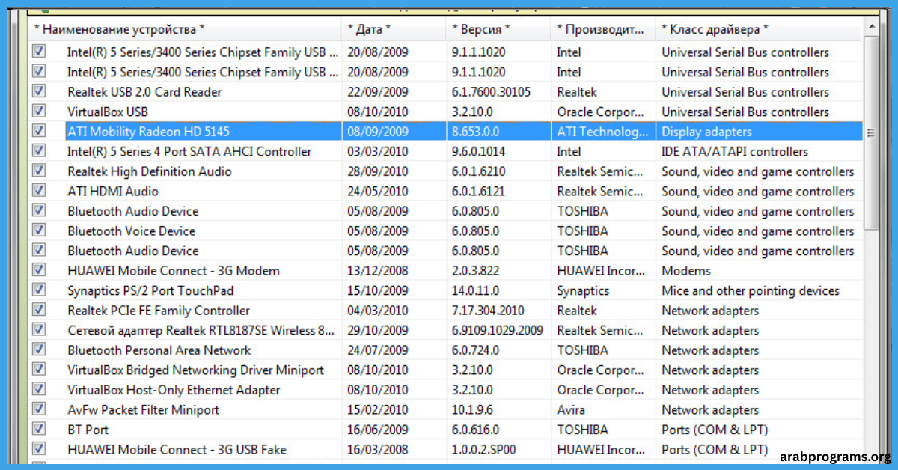898x470 pixels.
Task: Click the Synaptics manufacturer cell
Action: 583,290
